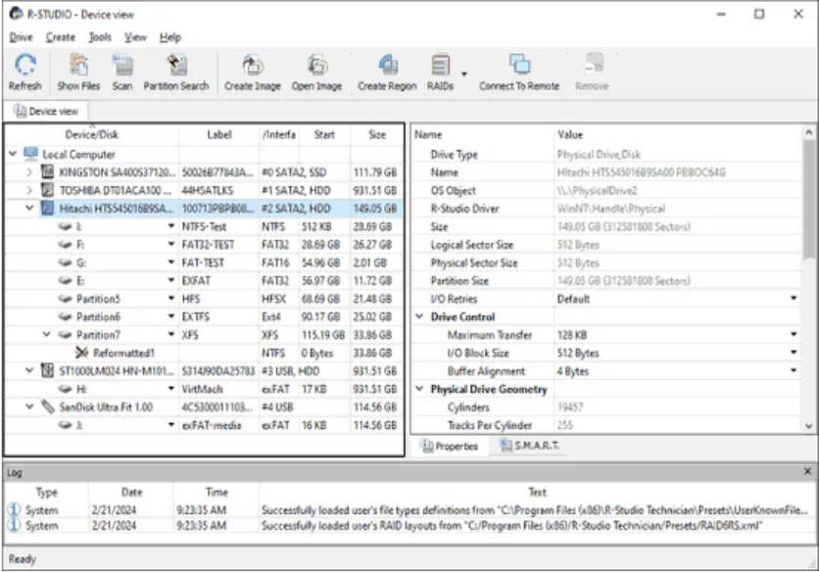Select the KINGSTON SA400S37120 drive icon
The image size is (819, 572).
pos(48,171)
